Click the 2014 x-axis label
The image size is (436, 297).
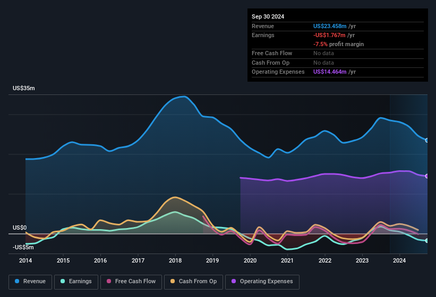click(x=25, y=260)
